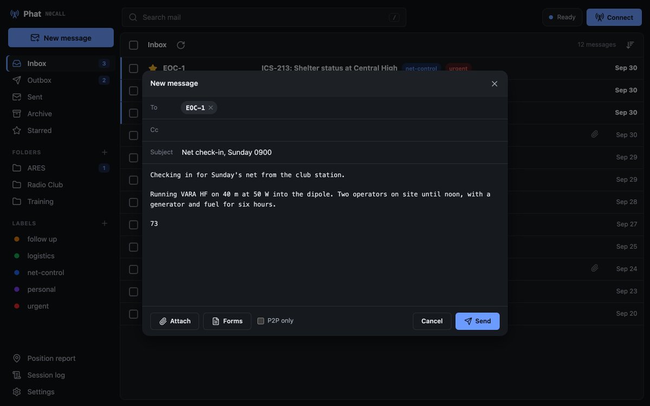Open Settings
This screenshot has height=406, width=650.
point(60,392)
